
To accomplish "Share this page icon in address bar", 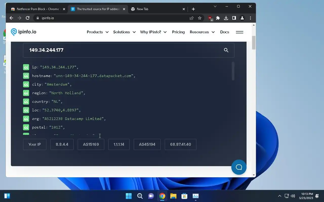I will coord(192,18).
